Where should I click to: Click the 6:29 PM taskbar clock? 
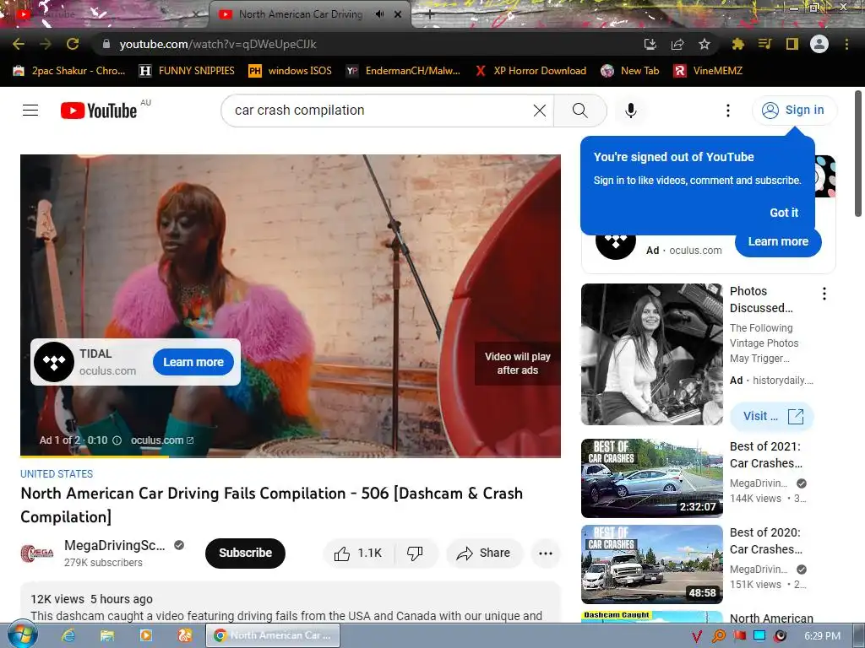pos(822,636)
